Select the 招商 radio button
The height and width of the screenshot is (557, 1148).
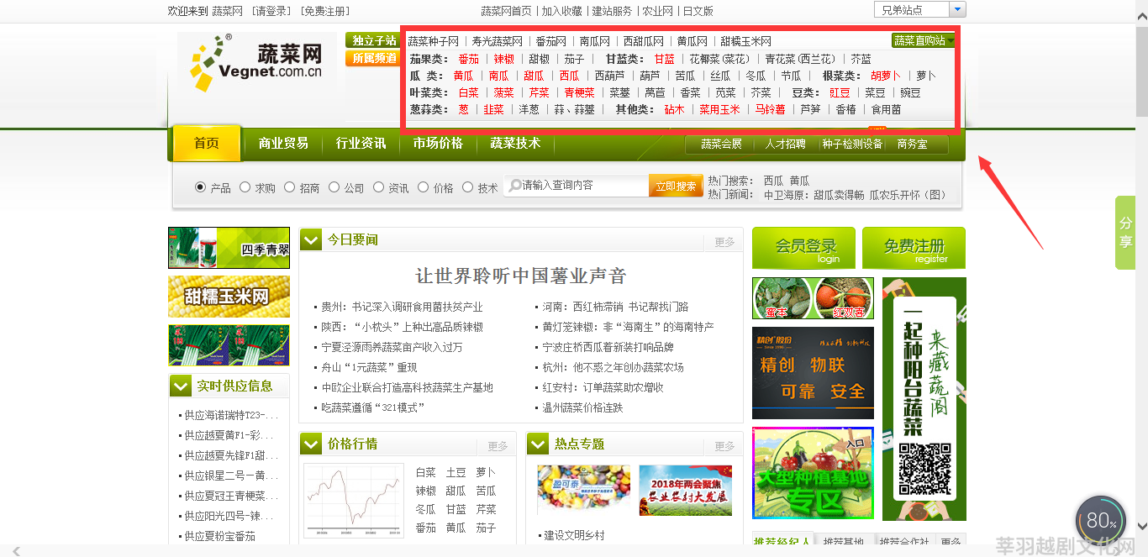tap(289, 187)
